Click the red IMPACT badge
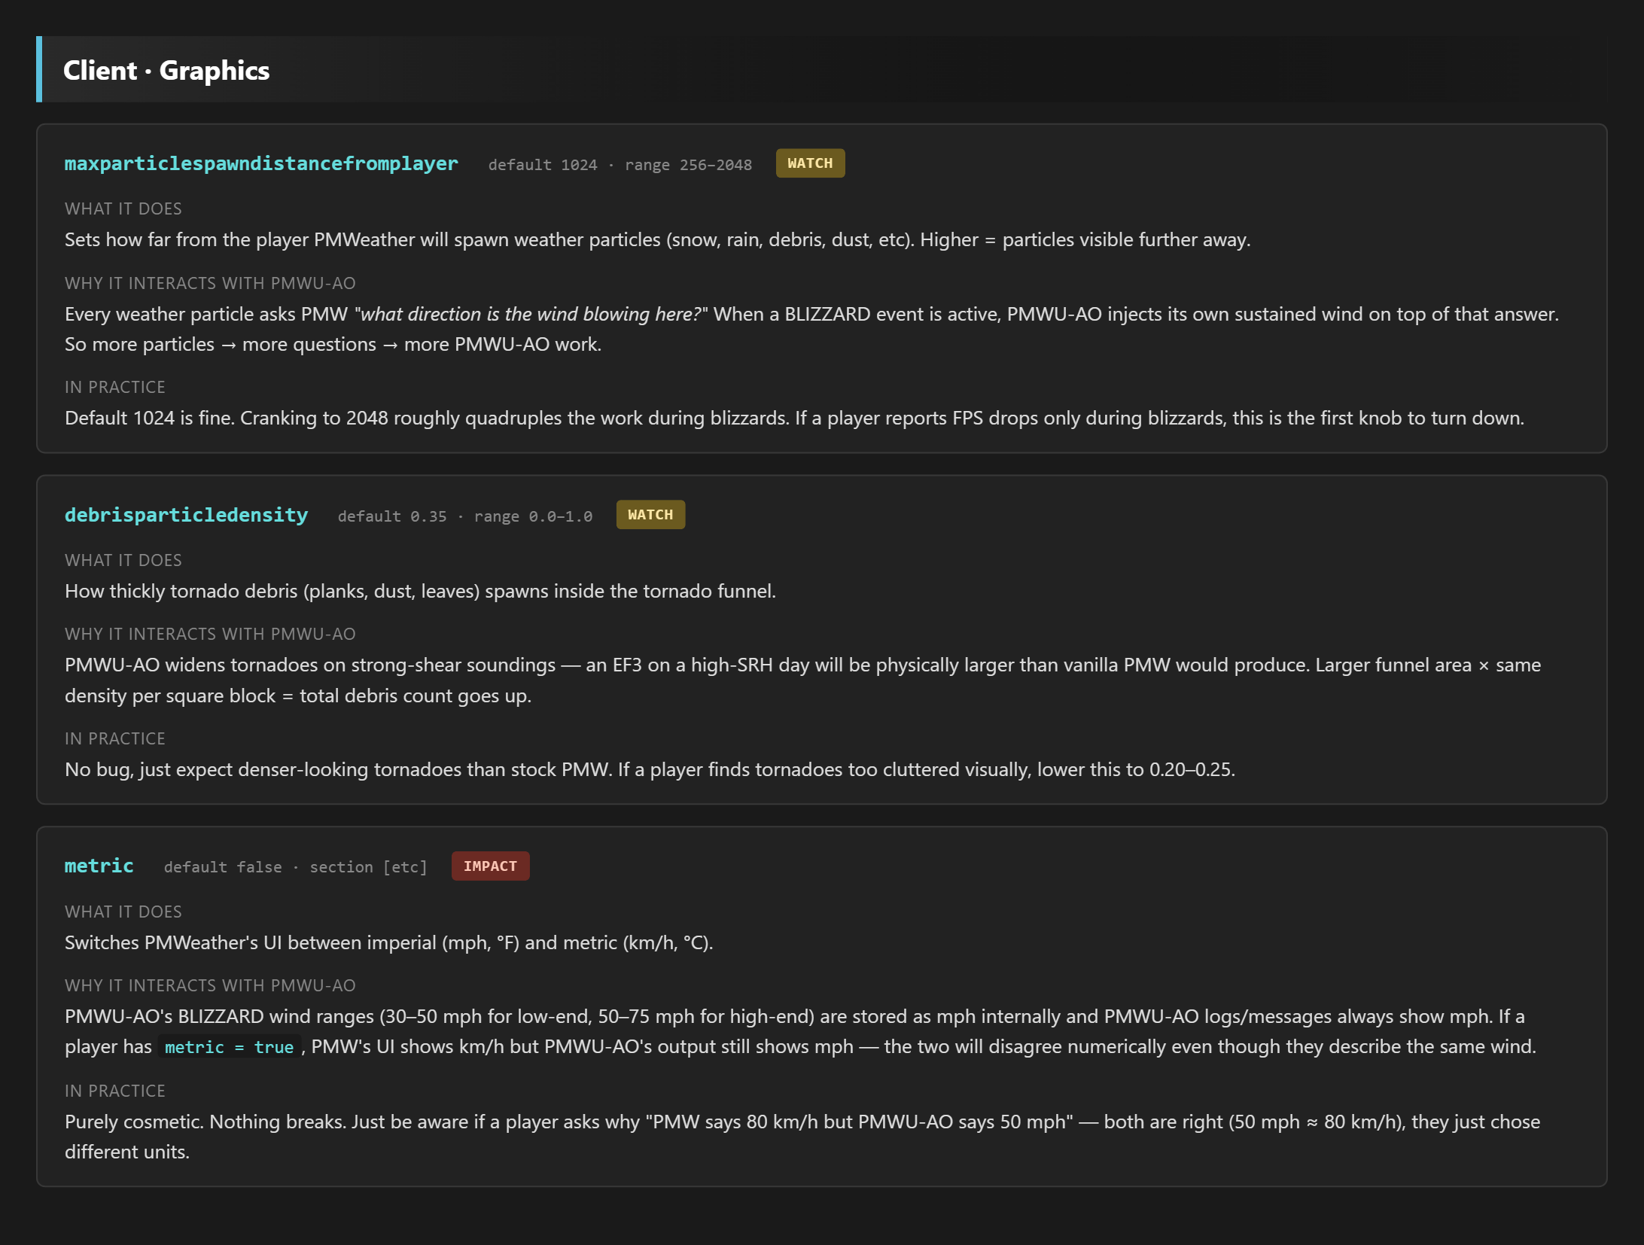 click(x=491, y=866)
